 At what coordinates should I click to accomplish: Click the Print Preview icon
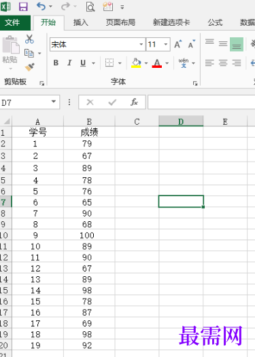click(90, 7)
